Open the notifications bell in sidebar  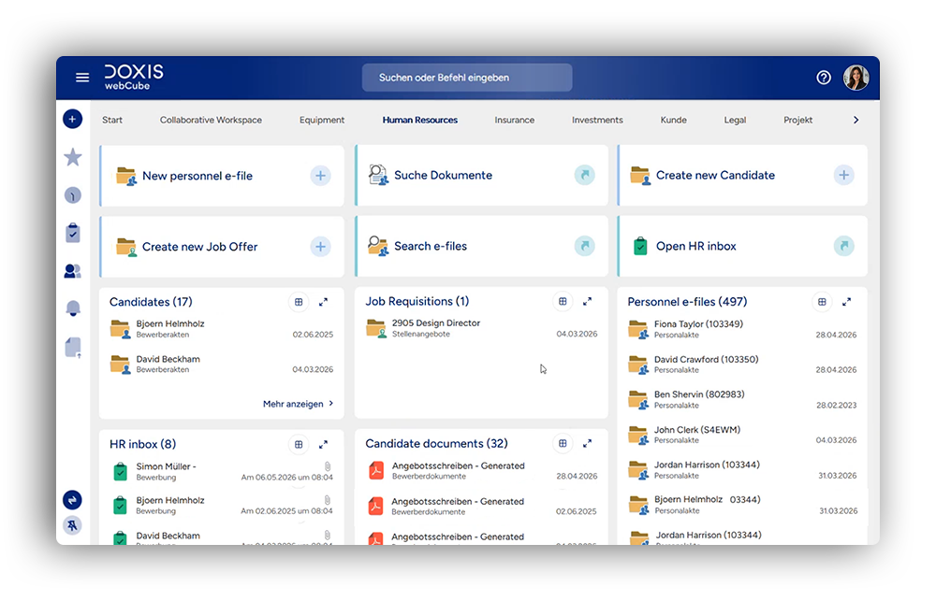click(73, 308)
